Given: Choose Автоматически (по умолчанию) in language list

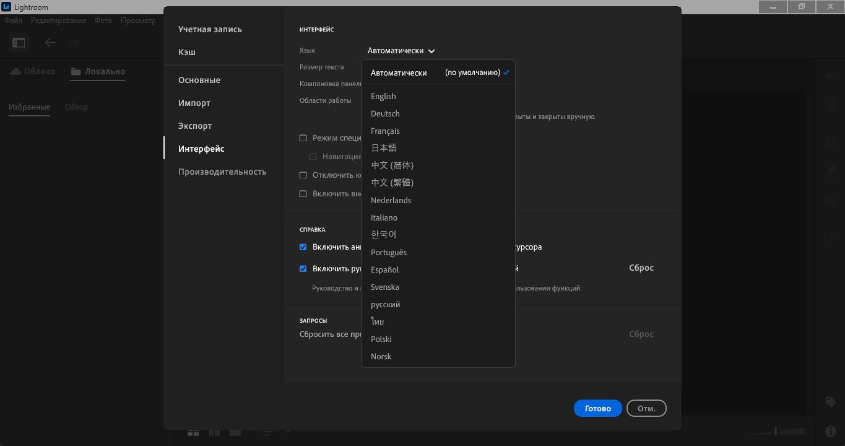Looking at the screenshot, I should pos(438,72).
